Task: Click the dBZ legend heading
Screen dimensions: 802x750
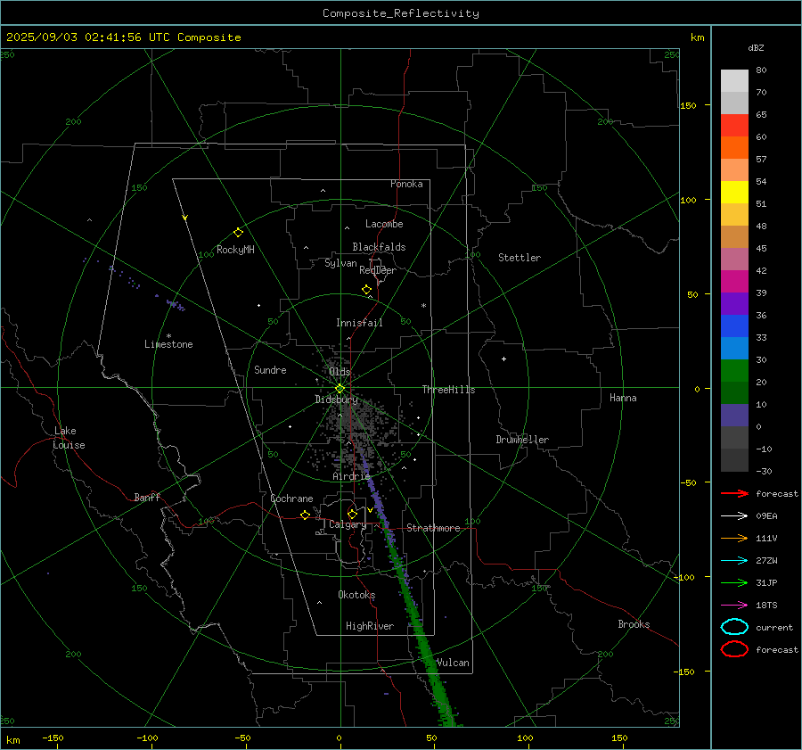Action: pyautogui.click(x=756, y=47)
